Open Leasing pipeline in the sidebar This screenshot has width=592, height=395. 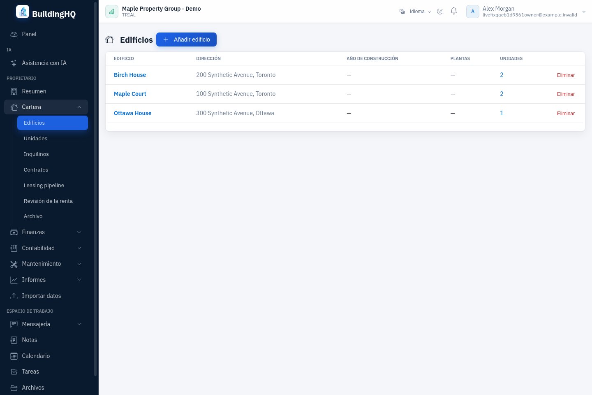pos(53,186)
